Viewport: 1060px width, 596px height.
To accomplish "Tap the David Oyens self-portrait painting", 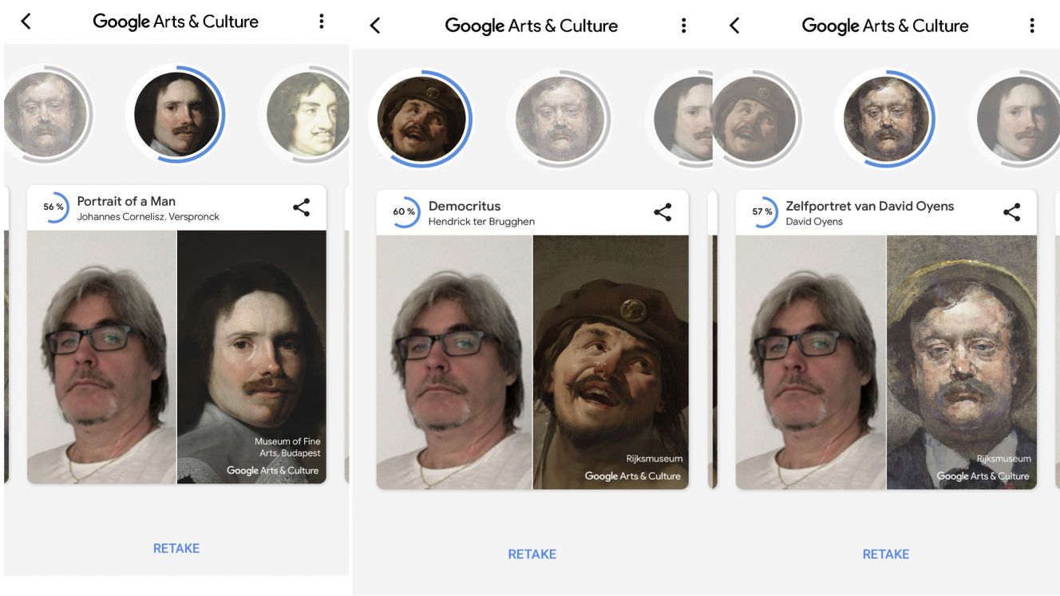I will pyautogui.click(x=962, y=362).
